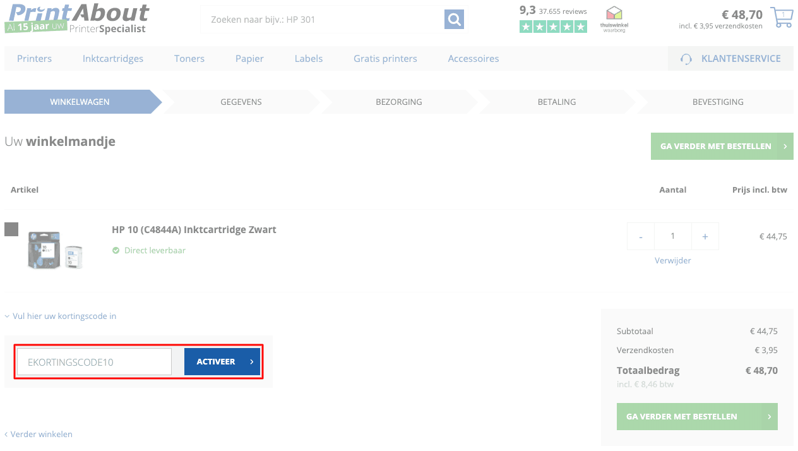Click the PrintAbout logo
Image resolution: width=798 pixels, height=451 pixels.
coord(77,18)
